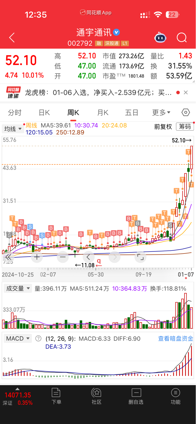Switch to 五日 five-day tab
Screen dimensions: 196x424
click(x=132, y=113)
